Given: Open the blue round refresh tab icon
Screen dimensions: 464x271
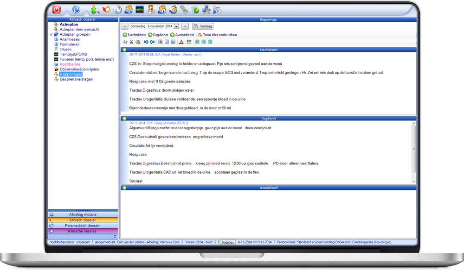Looking at the screenshot, I should coord(76,9).
